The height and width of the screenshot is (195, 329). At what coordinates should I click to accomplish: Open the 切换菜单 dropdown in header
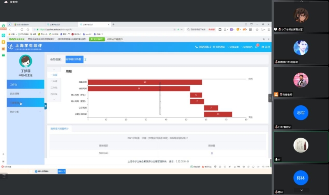click(233, 47)
